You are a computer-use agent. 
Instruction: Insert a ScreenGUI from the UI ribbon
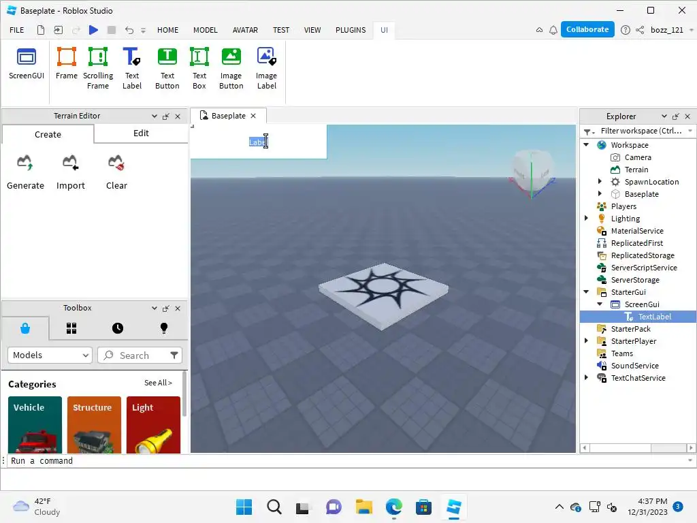[x=27, y=65]
